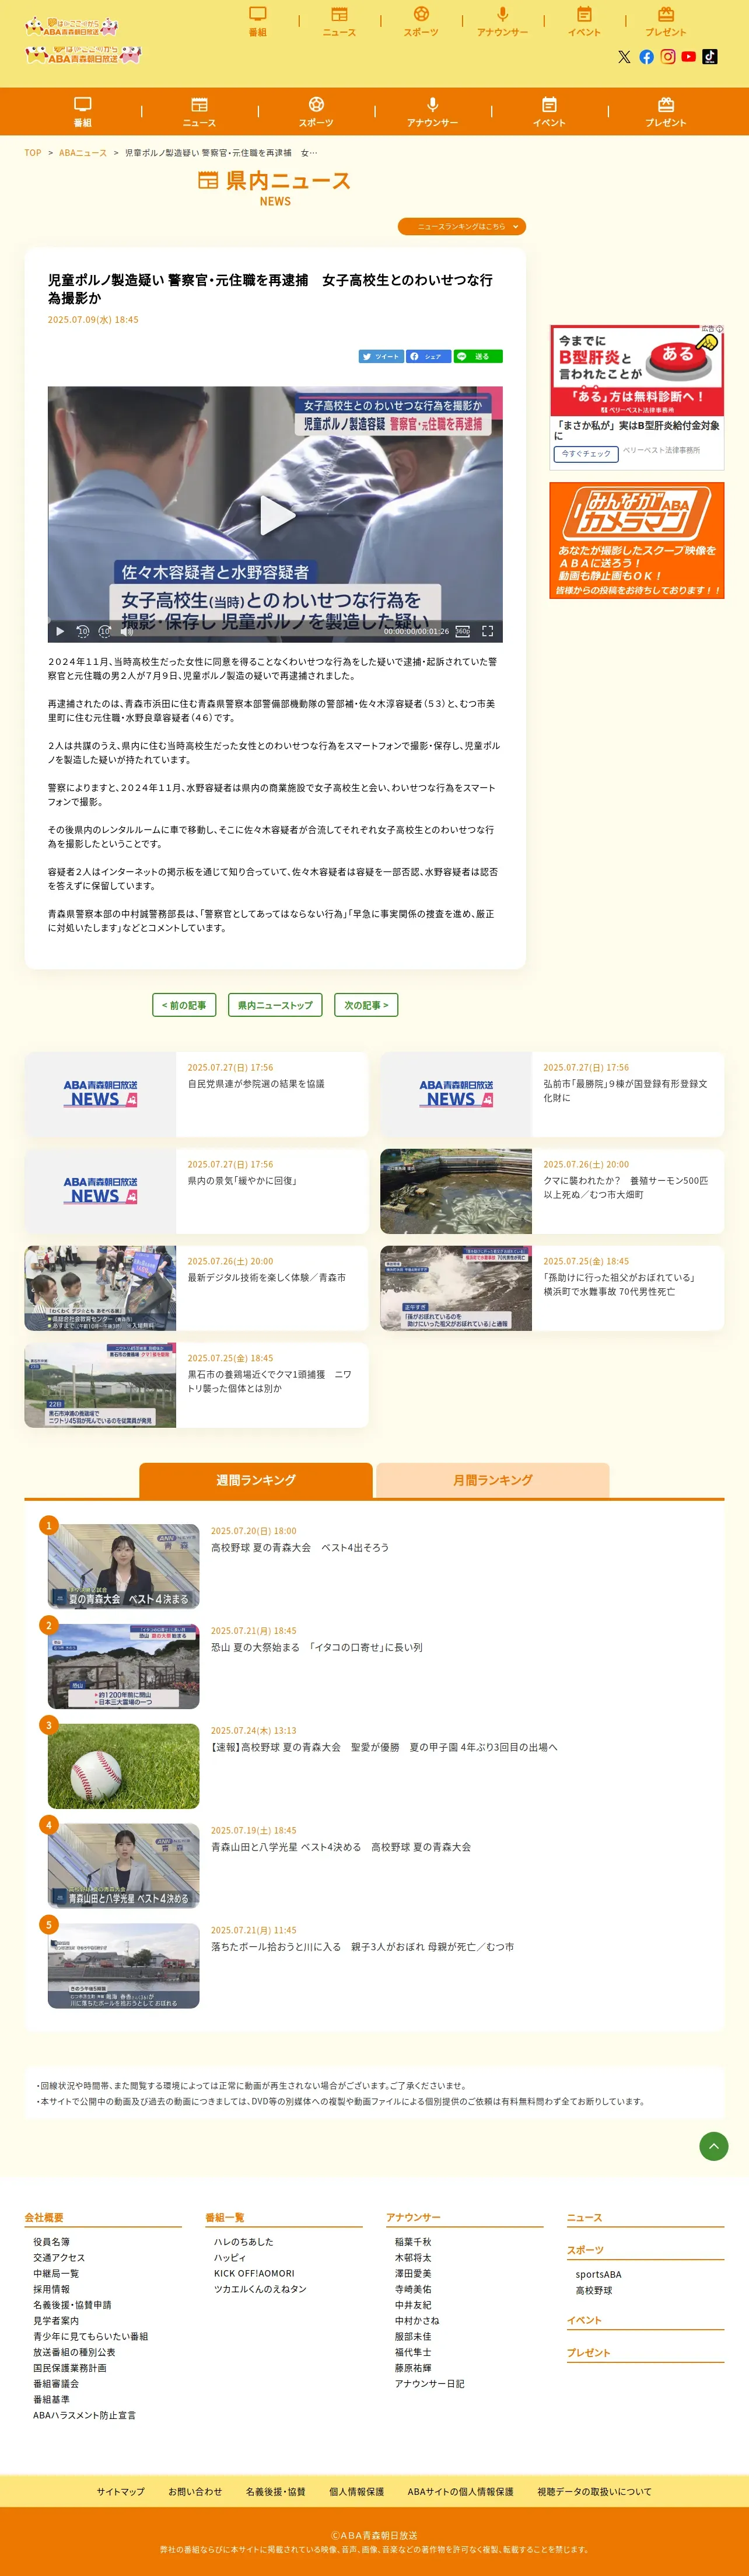Open YouTube social icon in header
The width and height of the screenshot is (749, 2576).
(689, 57)
